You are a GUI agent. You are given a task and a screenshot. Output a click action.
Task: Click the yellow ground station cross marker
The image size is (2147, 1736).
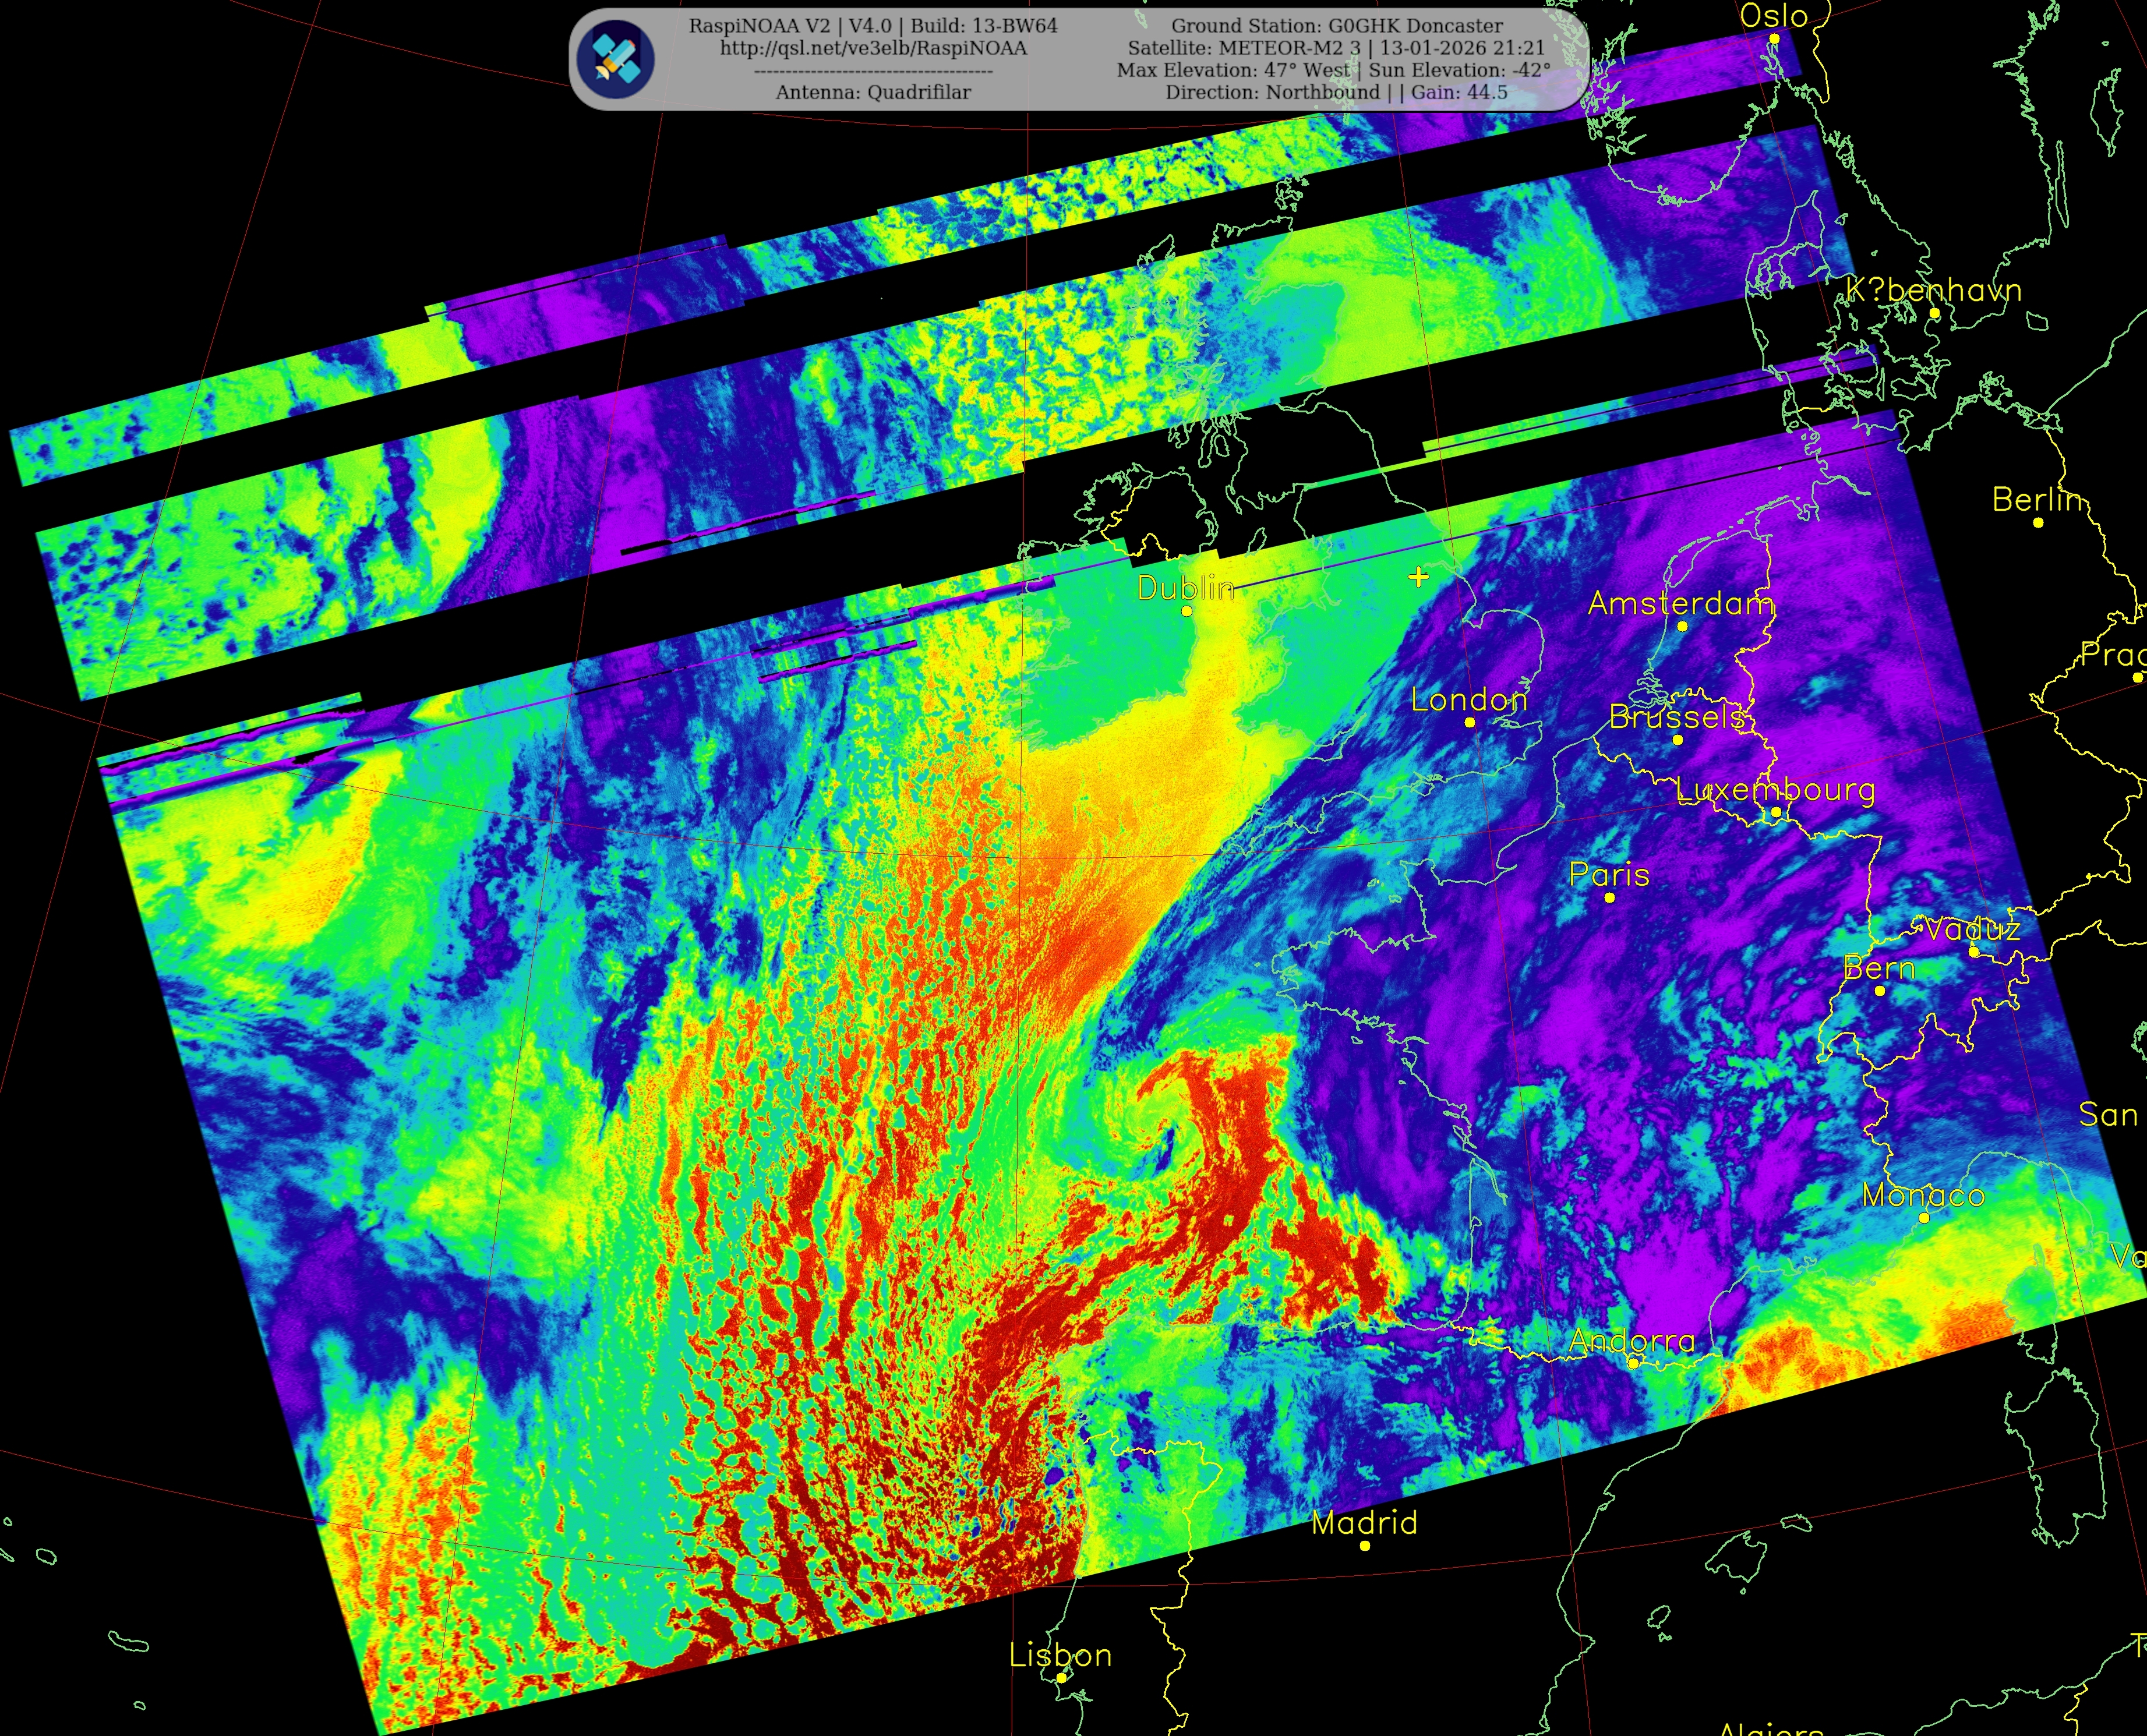click(x=1418, y=577)
